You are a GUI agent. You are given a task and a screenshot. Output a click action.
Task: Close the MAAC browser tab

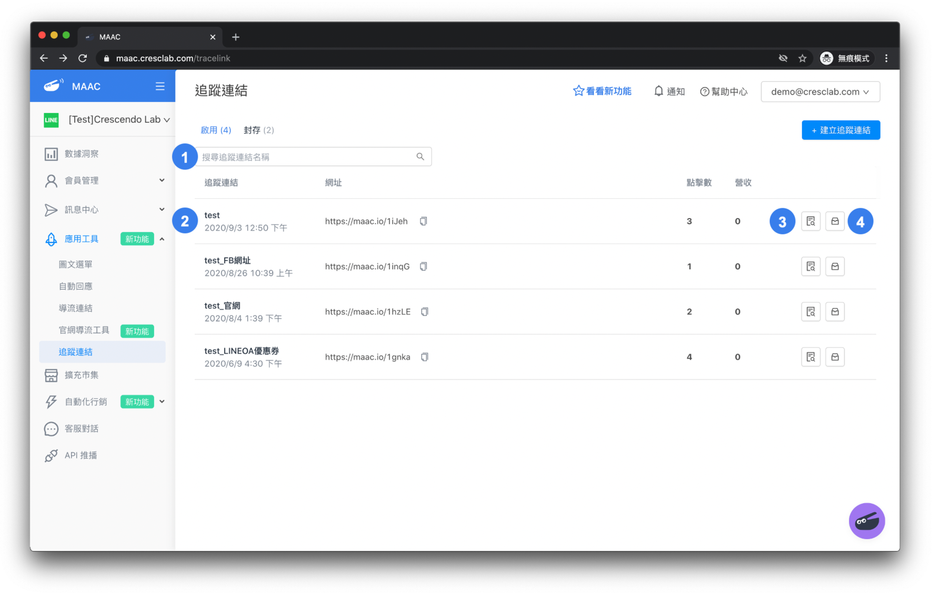213,37
